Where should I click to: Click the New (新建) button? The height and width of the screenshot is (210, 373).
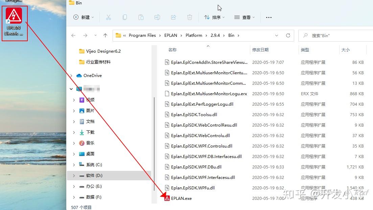84,17
